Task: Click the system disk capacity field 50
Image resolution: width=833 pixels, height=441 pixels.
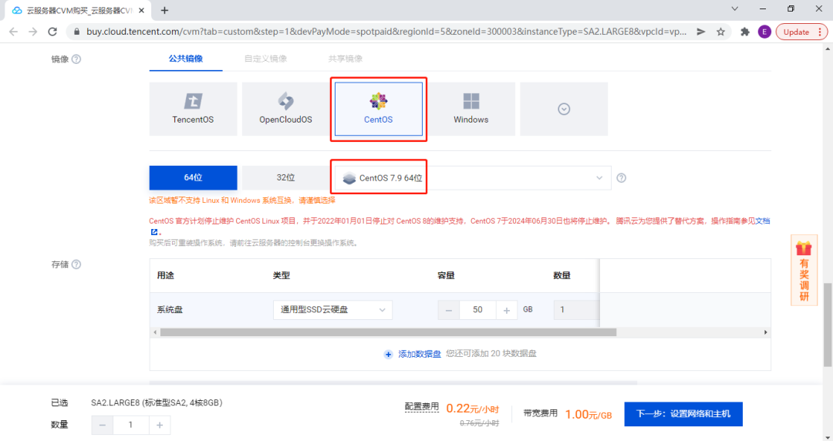Action: [477, 310]
